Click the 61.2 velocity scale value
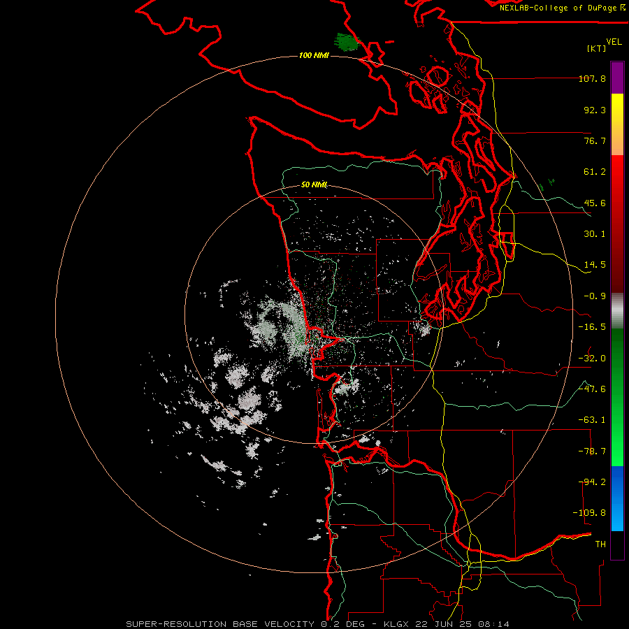This screenshot has width=629, height=629. [x=595, y=172]
